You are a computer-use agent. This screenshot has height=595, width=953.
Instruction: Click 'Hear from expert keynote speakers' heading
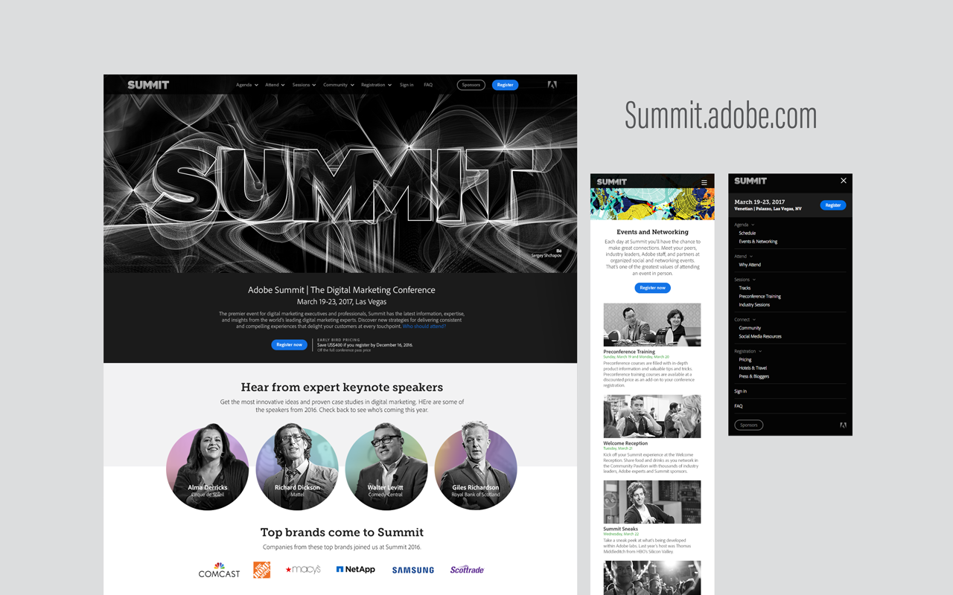pyautogui.click(x=342, y=387)
